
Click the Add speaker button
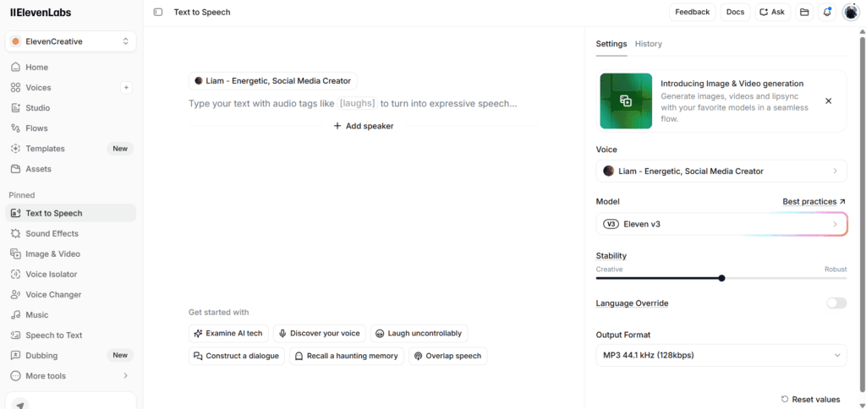coord(364,126)
